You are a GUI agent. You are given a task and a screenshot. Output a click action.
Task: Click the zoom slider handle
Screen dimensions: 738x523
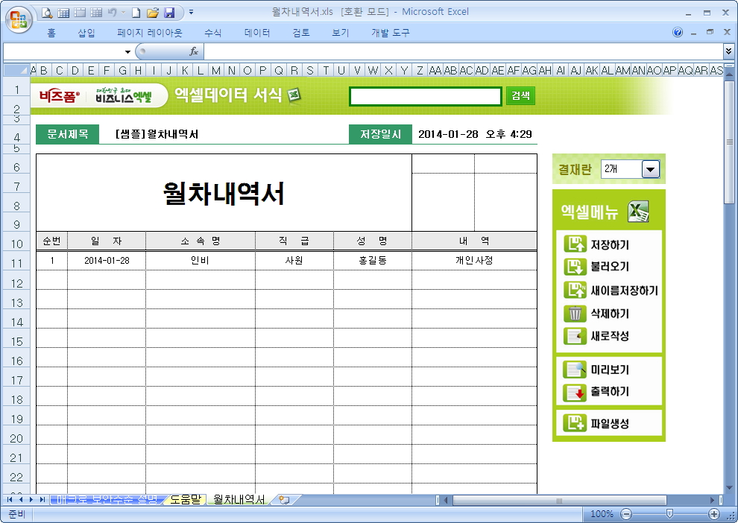pyautogui.click(x=669, y=513)
